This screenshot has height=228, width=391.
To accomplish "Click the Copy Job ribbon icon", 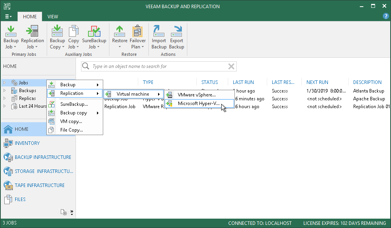I will click(x=73, y=31).
